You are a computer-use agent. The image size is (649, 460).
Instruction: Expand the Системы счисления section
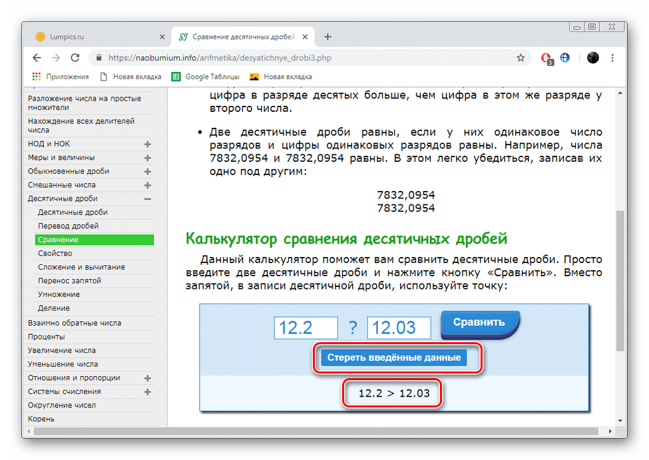pyautogui.click(x=147, y=391)
